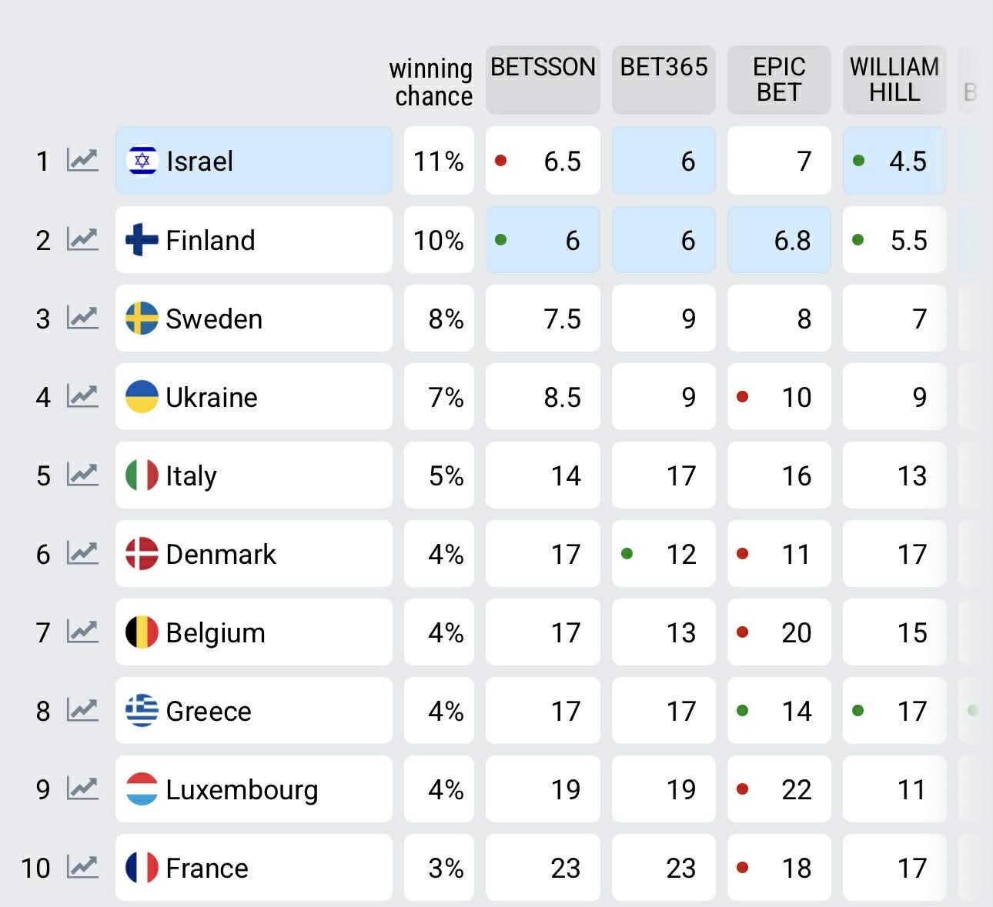Click Israel's William Hill odds 4.5
The image size is (993, 907).
894,161
